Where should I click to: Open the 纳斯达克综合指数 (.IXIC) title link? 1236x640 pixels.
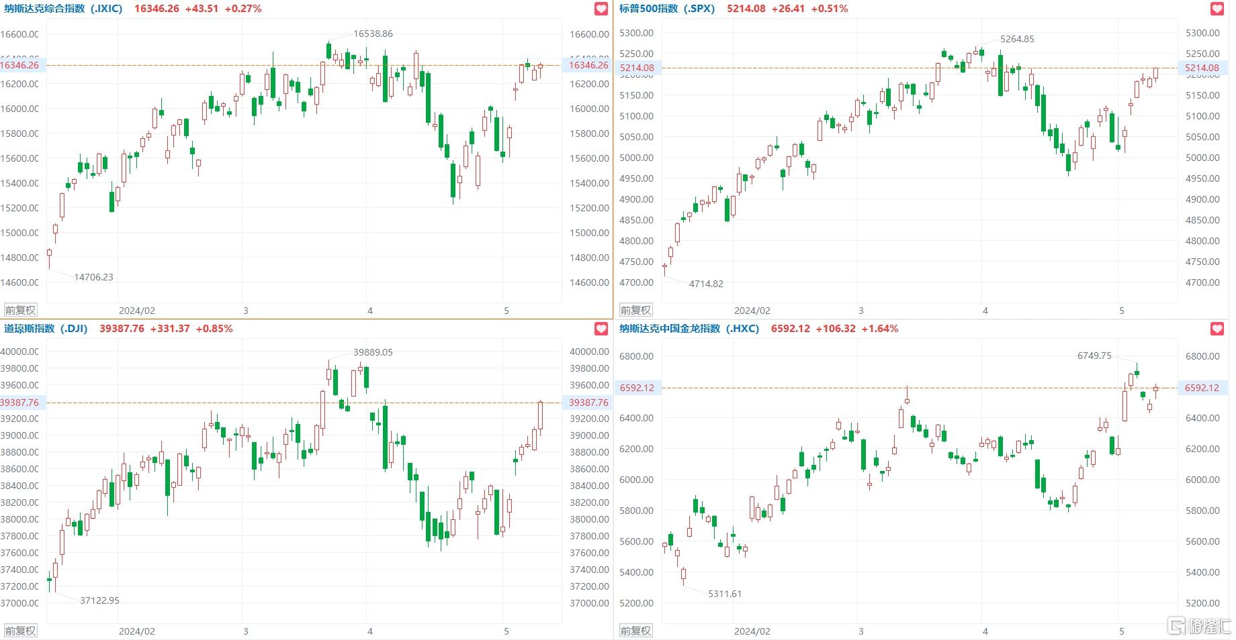point(63,9)
